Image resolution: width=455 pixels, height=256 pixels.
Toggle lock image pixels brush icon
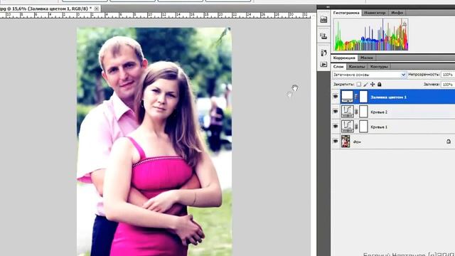pos(365,85)
